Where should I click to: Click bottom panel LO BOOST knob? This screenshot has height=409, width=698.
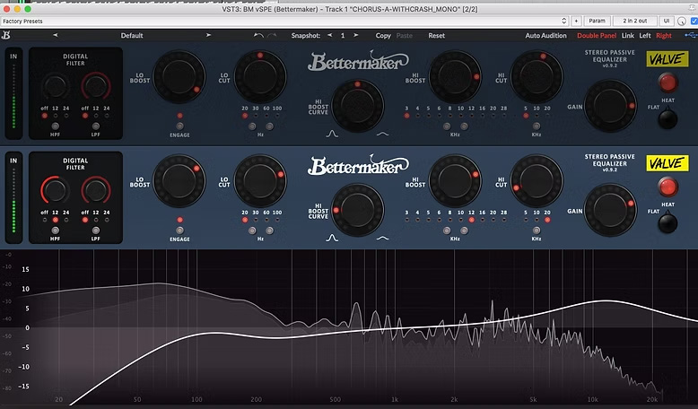point(179,181)
